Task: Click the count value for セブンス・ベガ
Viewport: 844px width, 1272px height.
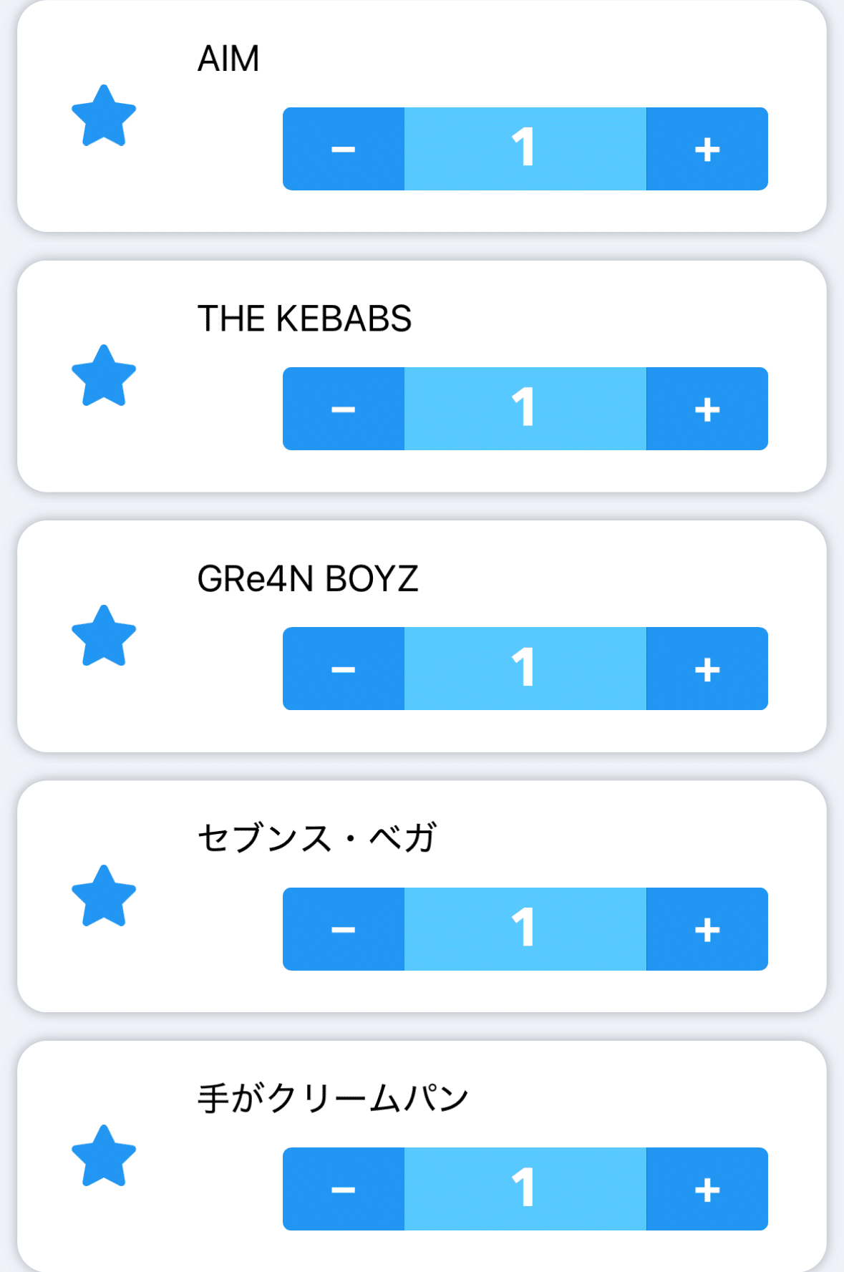Action: tap(525, 929)
